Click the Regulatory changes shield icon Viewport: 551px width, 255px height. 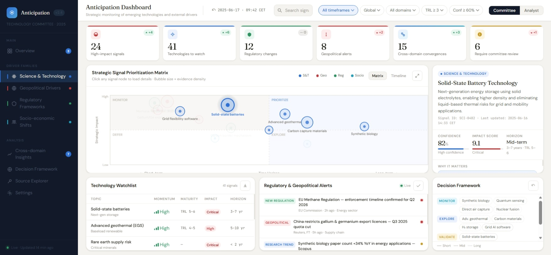[249, 34]
